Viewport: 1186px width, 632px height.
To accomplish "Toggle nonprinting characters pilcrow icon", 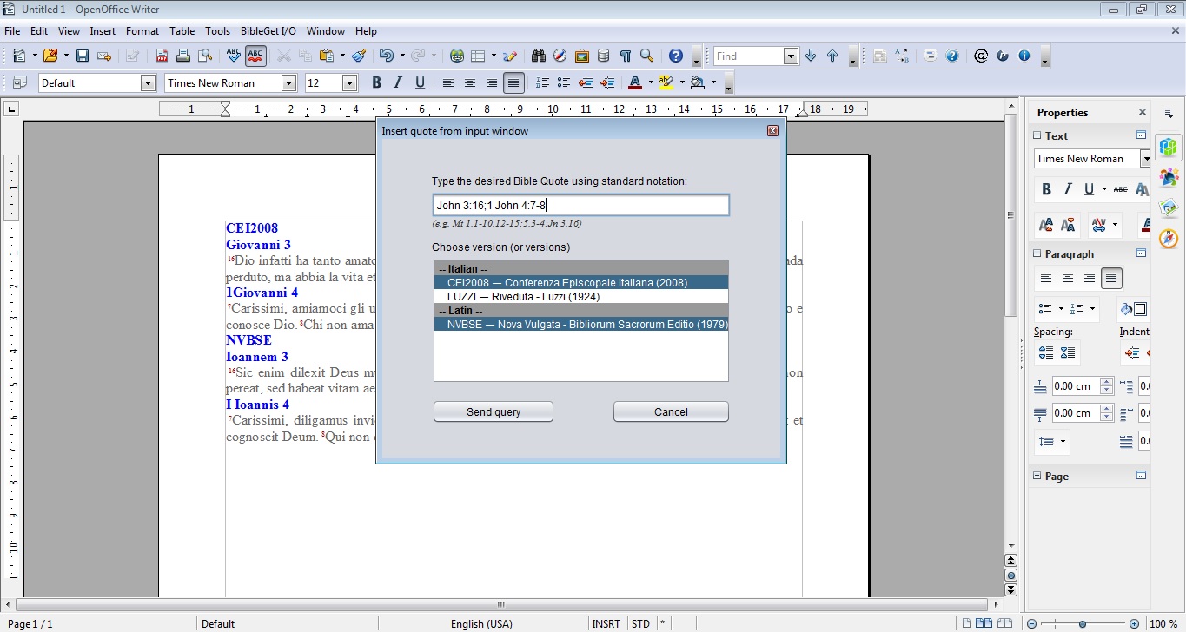I will tap(626, 56).
